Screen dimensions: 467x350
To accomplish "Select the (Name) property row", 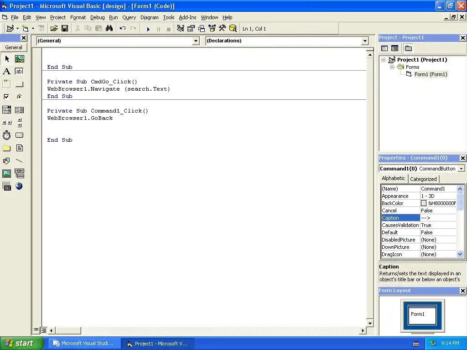I will [x=419, y=189].
